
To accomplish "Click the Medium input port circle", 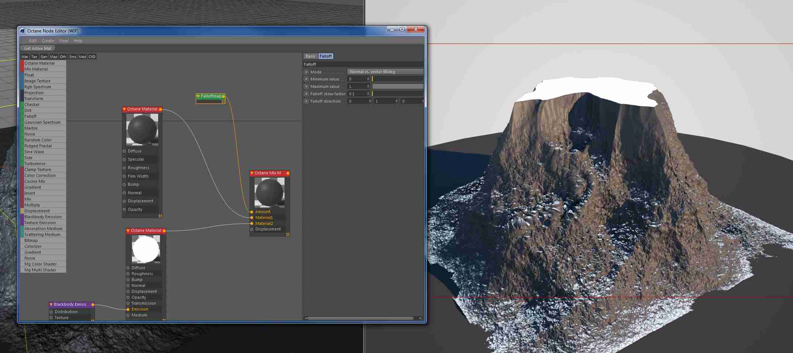I will click(128, 315).
